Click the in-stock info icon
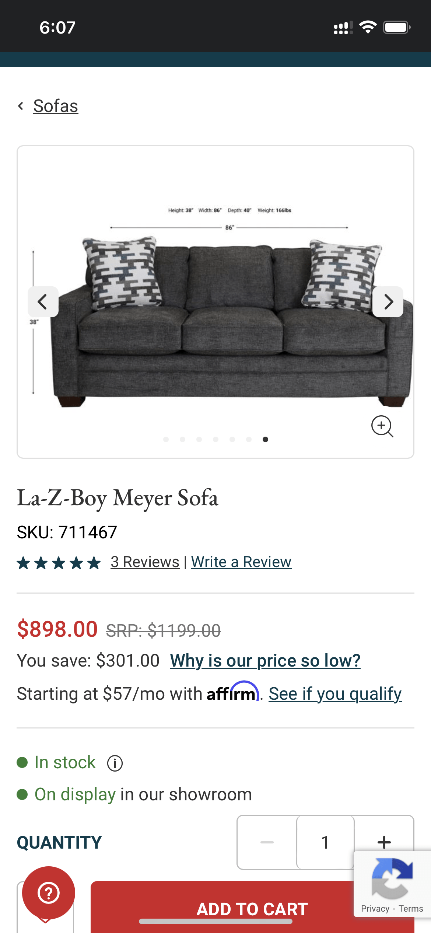The height and width of the screenshot is (933, 431). [x=115, y=762]
